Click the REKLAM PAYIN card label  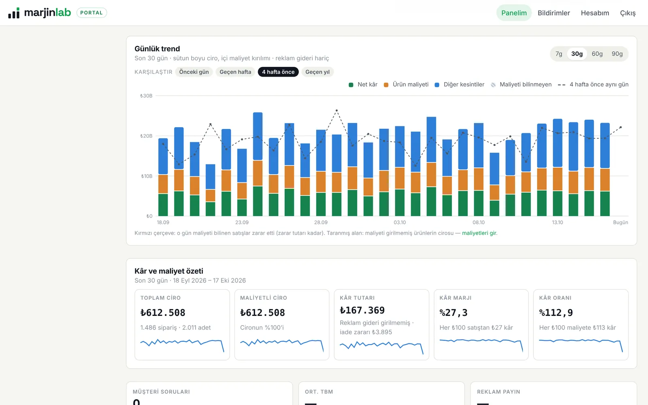[499, 392]
